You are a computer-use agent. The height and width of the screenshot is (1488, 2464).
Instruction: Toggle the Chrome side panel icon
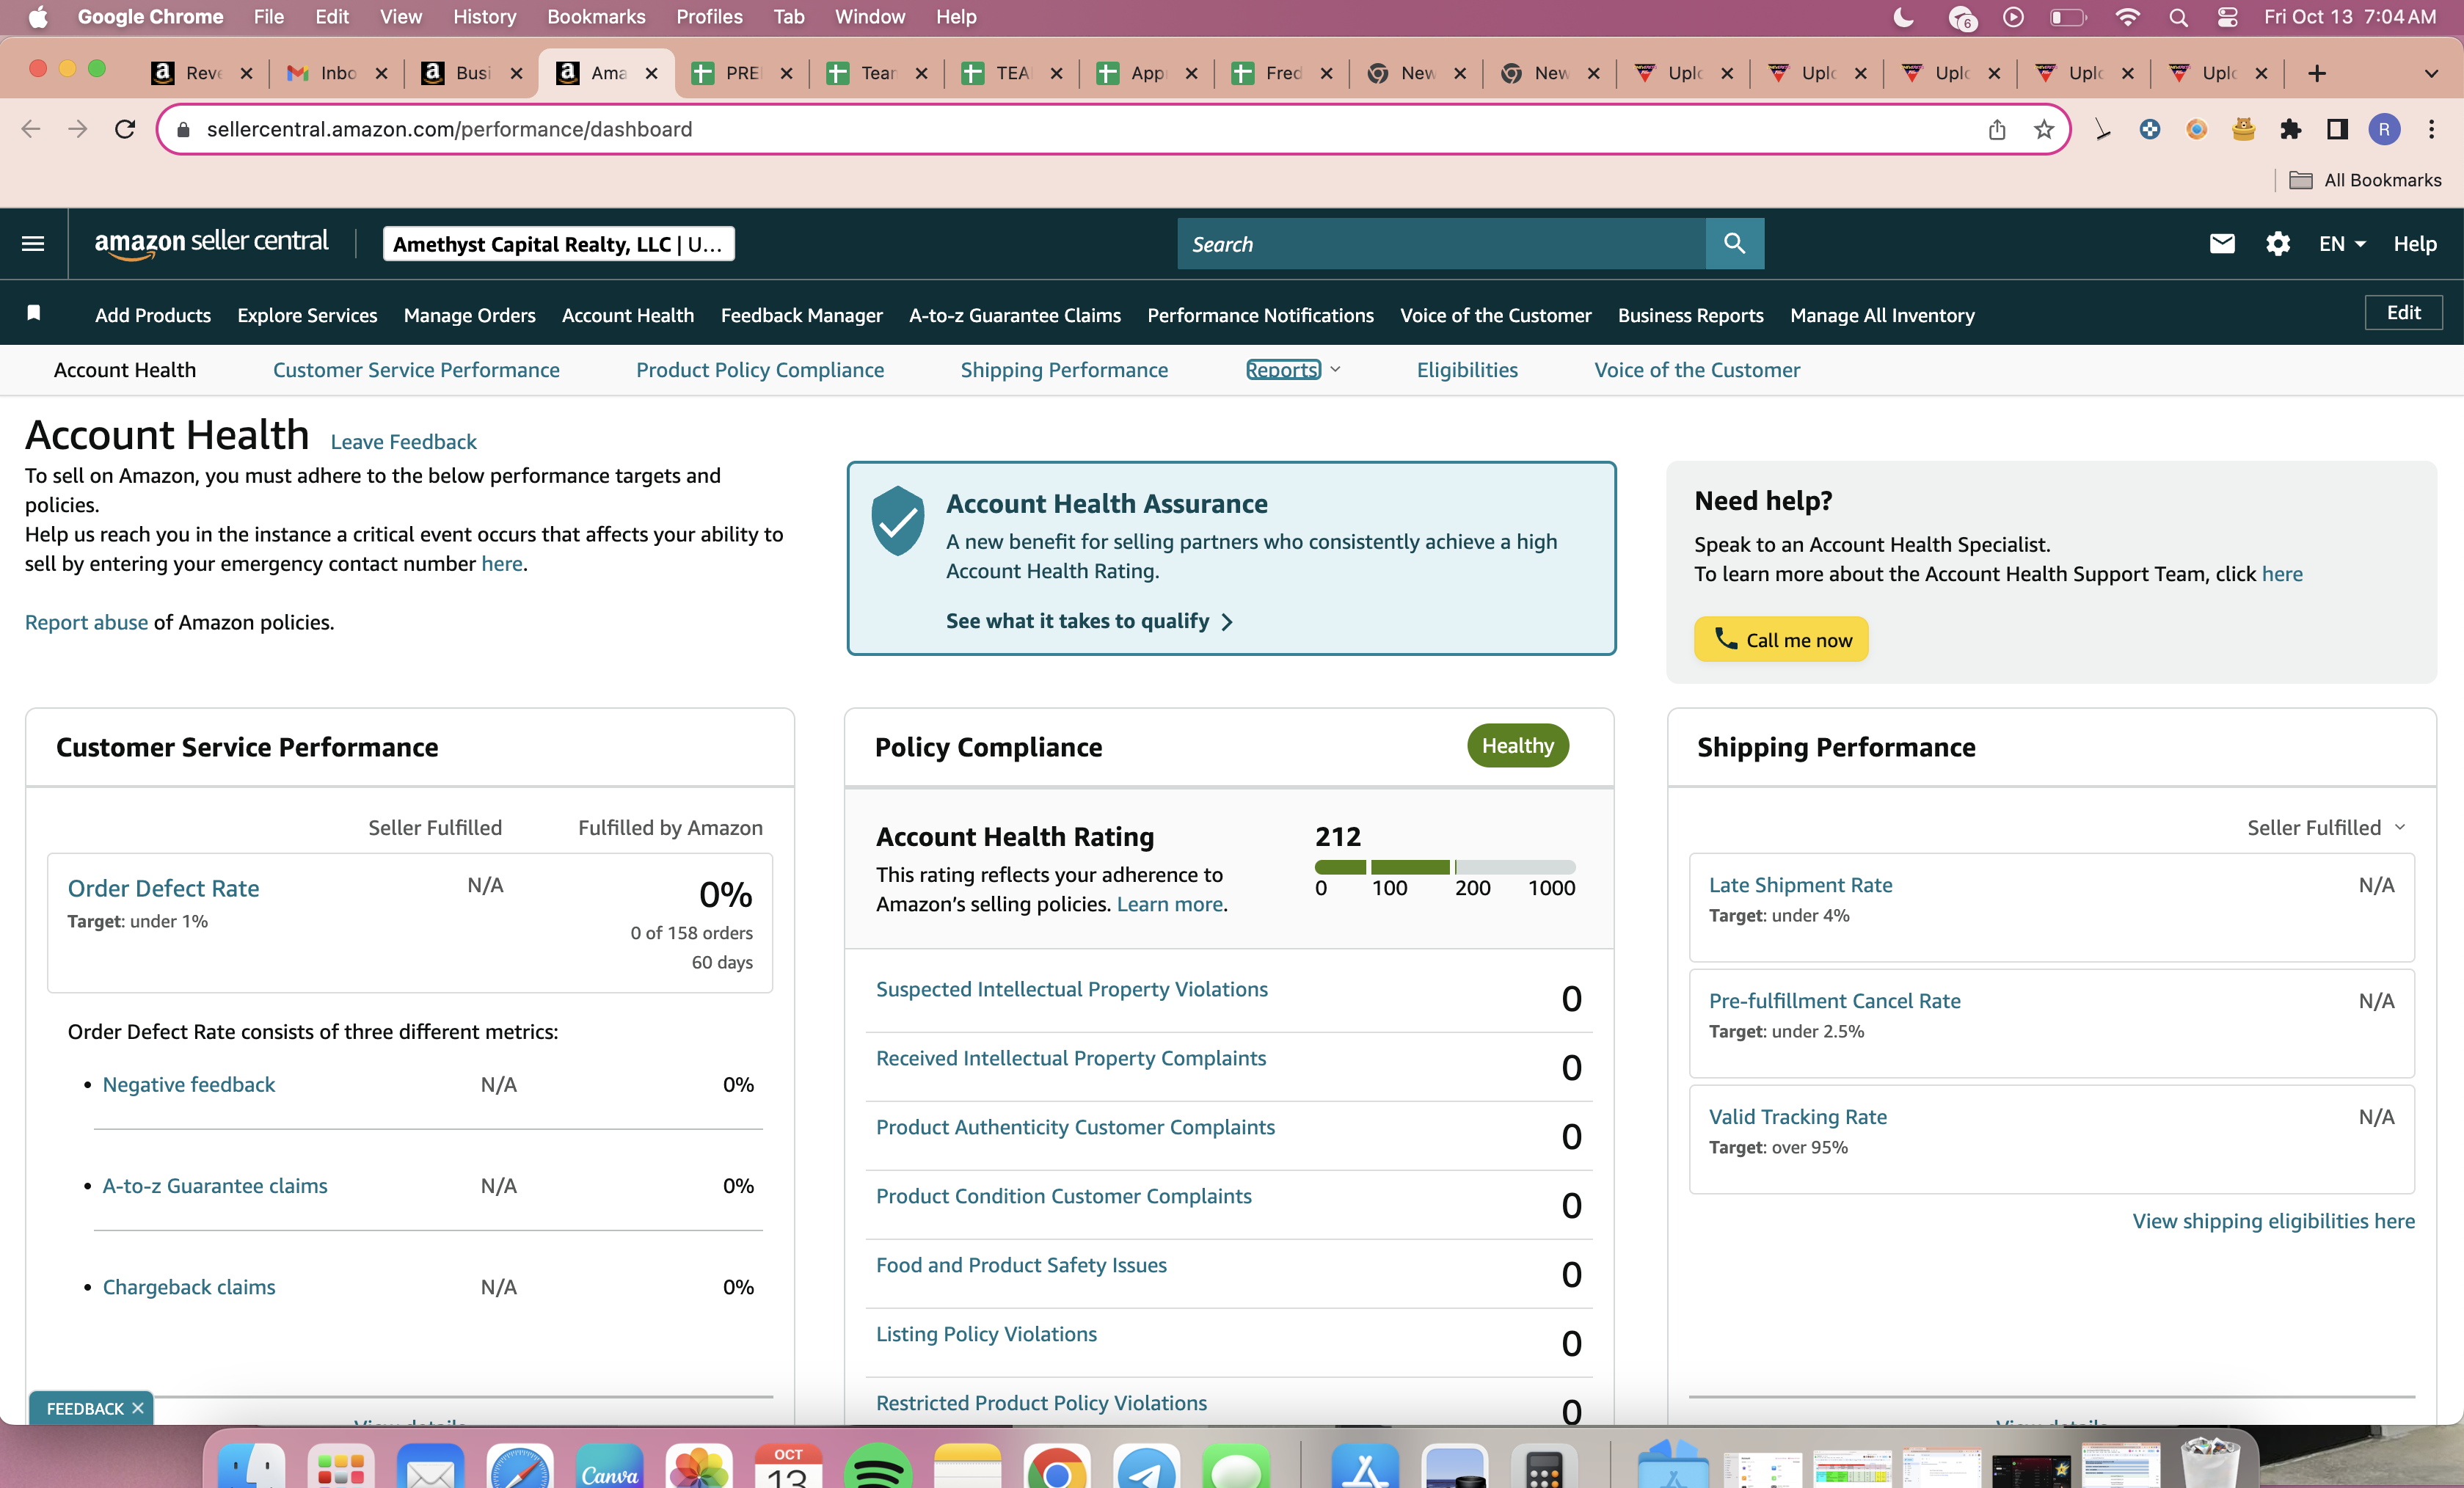2337,129
